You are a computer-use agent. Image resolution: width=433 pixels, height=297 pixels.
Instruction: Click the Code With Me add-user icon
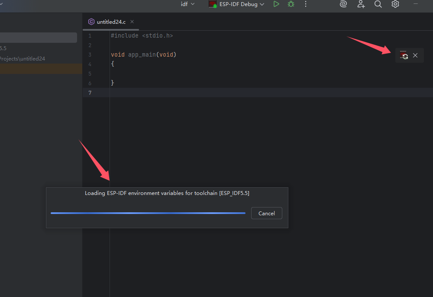tap(361, 4)
